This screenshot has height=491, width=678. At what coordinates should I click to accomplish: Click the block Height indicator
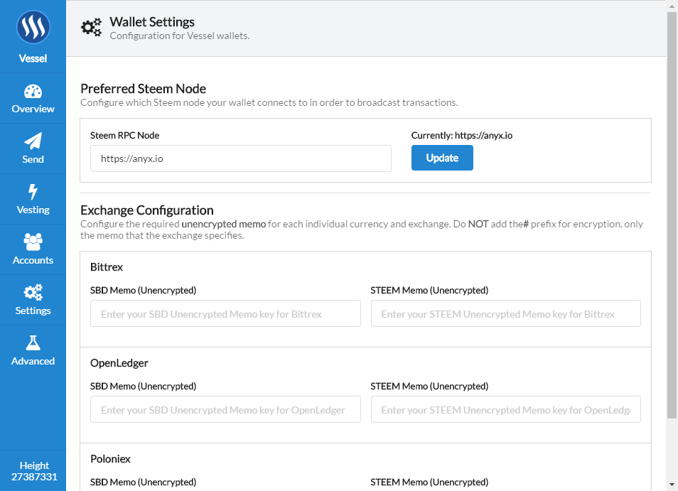coord(34,471)
